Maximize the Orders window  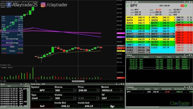[189, 55]
